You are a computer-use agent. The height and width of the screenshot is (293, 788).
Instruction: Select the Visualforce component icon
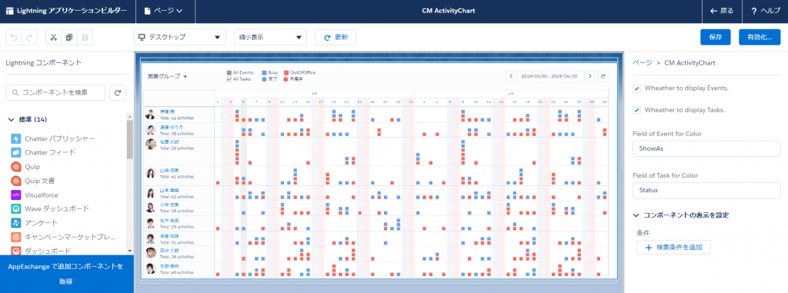tap(15, 195)
